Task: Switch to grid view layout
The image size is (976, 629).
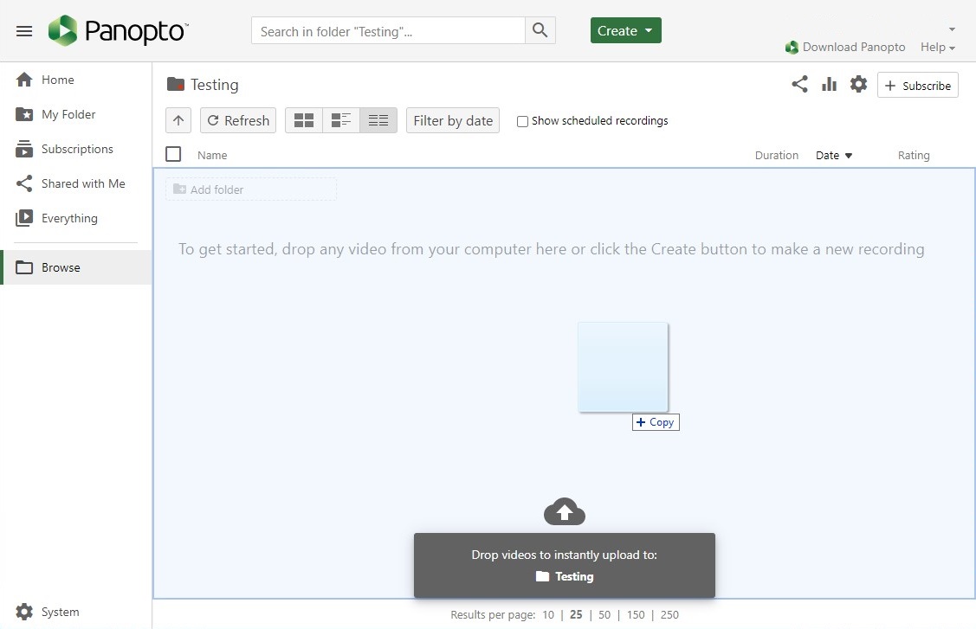Action: pos(303,119)
